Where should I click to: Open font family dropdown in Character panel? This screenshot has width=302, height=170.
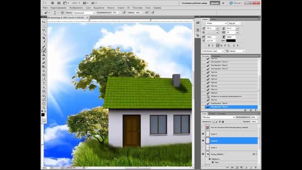216,23
